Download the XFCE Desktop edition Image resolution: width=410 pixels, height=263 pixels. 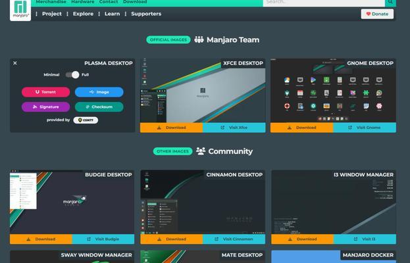click(172, 128)
